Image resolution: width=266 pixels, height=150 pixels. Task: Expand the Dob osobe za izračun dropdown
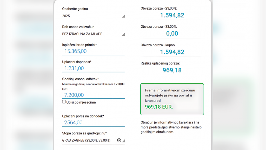click(x=91, y=34)
